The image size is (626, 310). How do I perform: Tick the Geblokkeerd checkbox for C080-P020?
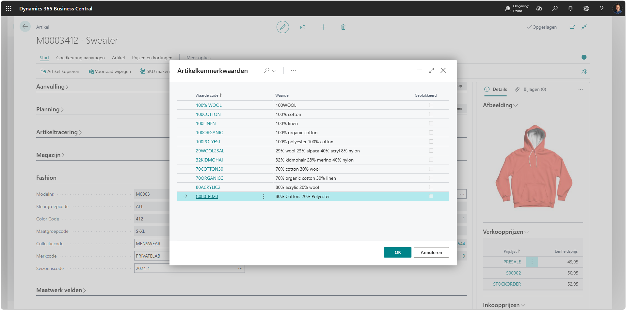point(431,196)
